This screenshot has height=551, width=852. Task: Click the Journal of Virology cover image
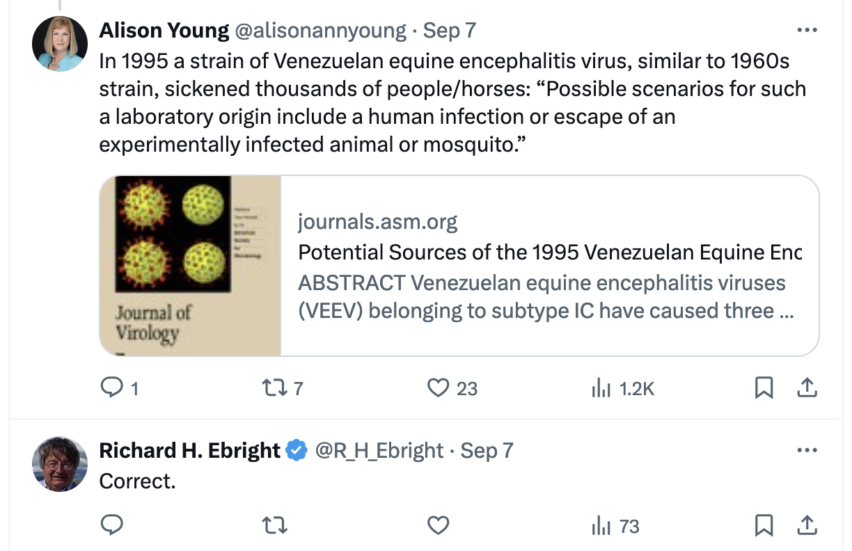point(190,266)
